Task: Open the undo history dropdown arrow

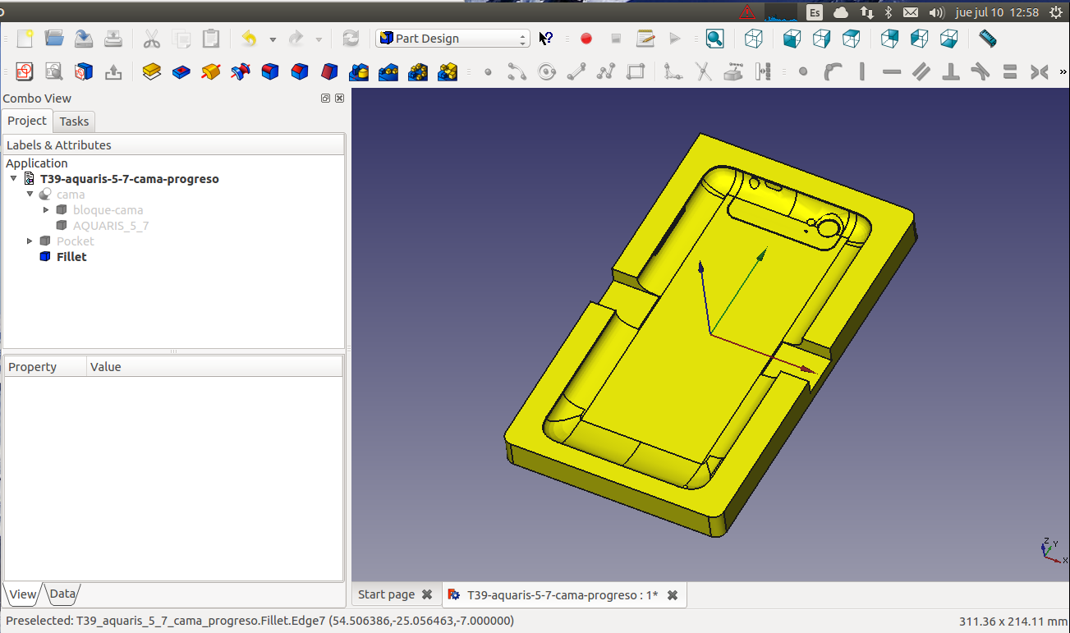Action: pyautogui.click(x=273, y=39)
